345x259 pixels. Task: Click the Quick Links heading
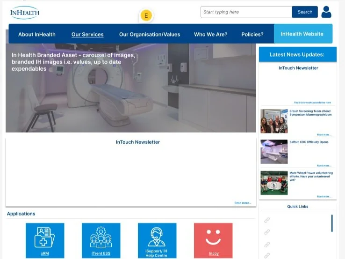point(298,207)
